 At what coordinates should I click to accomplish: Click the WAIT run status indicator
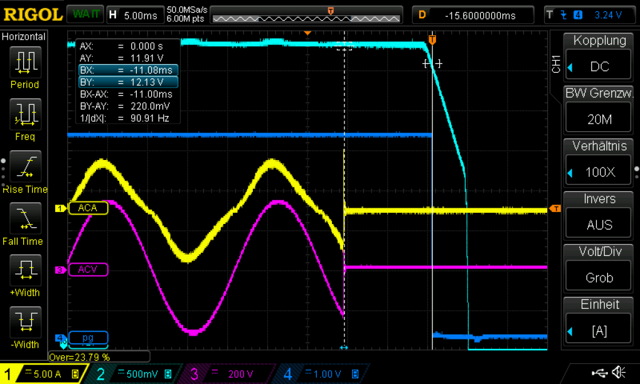click(85, 14)
